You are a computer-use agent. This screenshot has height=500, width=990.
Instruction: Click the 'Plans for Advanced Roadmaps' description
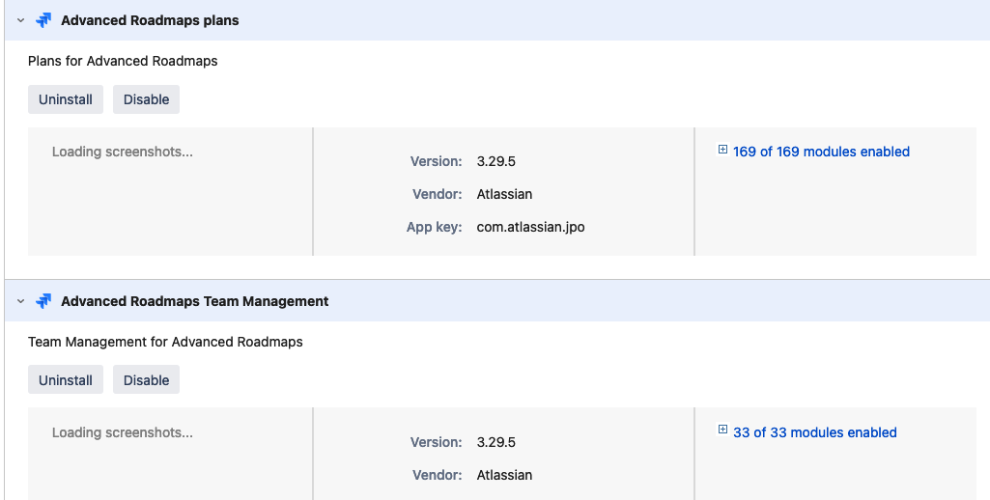(x=123, y=61)
